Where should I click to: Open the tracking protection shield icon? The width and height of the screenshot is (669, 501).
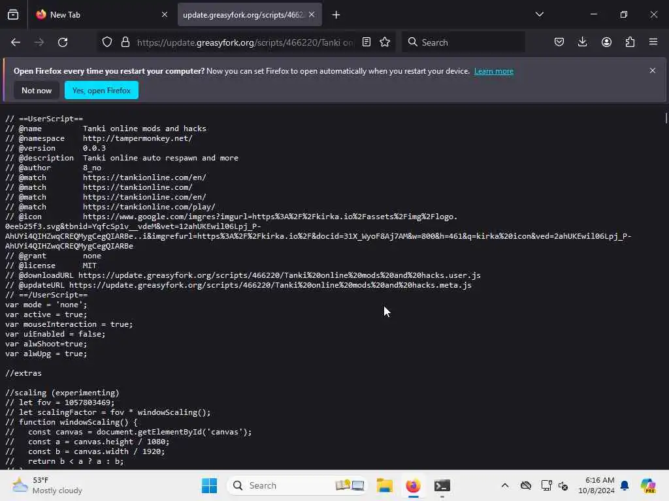click(x=107, y=42)
